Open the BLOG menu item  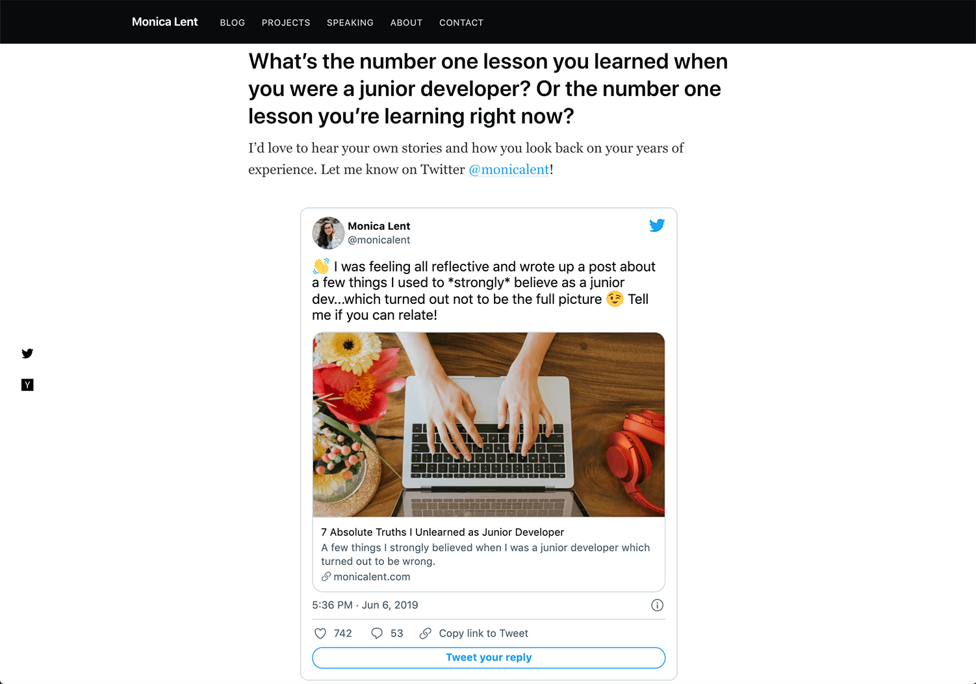click(x=233, y=23)
